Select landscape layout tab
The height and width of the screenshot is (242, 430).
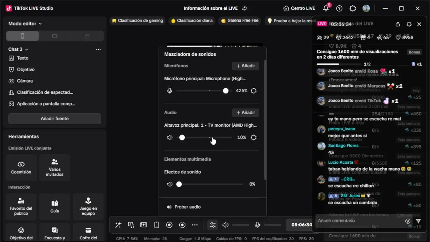[x=55, y=36]
